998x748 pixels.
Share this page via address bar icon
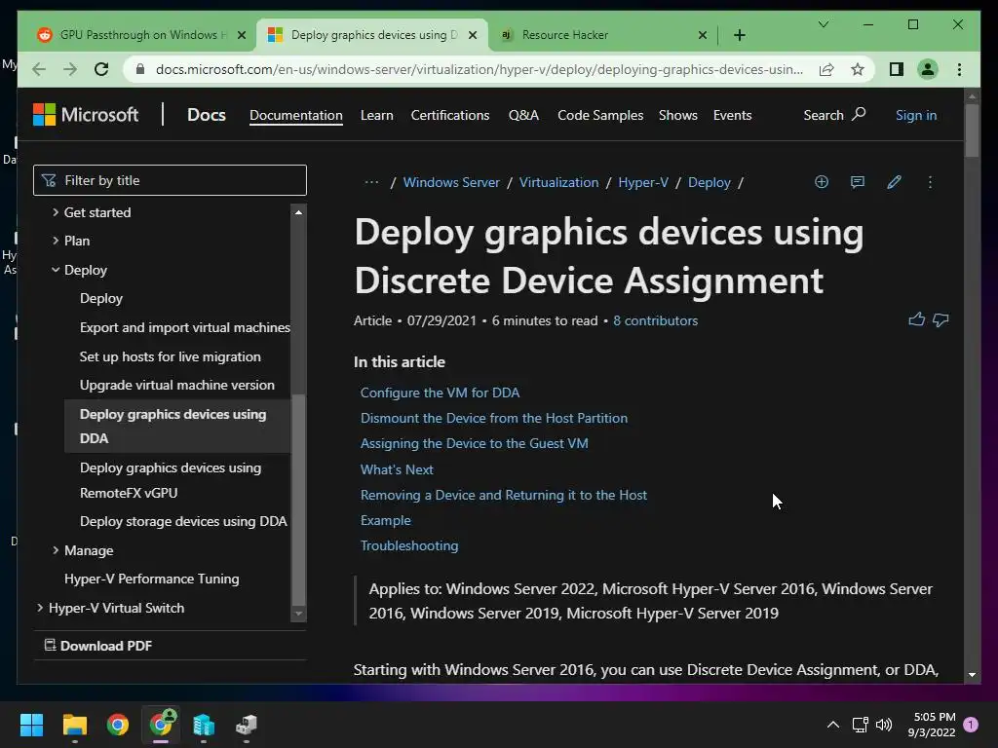(x=826, y=69)
